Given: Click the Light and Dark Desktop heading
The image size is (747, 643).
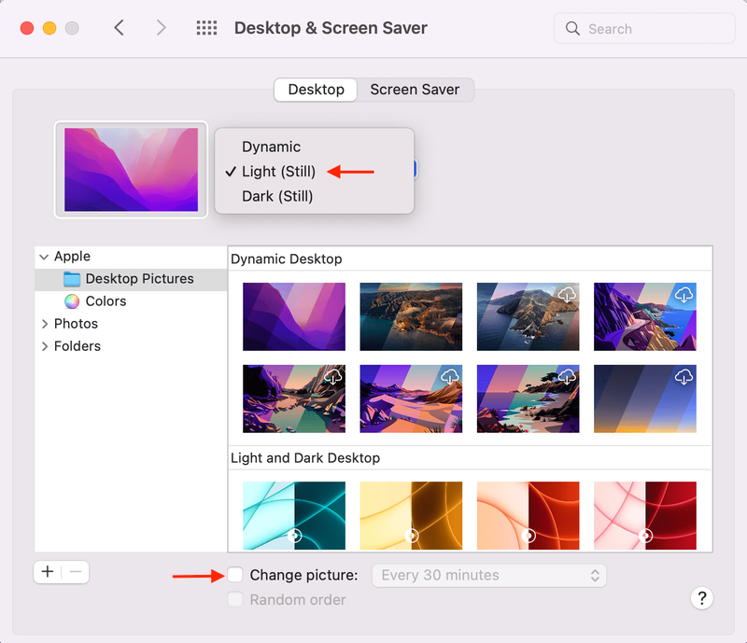Looking at the screenshot, I should 305,458.
